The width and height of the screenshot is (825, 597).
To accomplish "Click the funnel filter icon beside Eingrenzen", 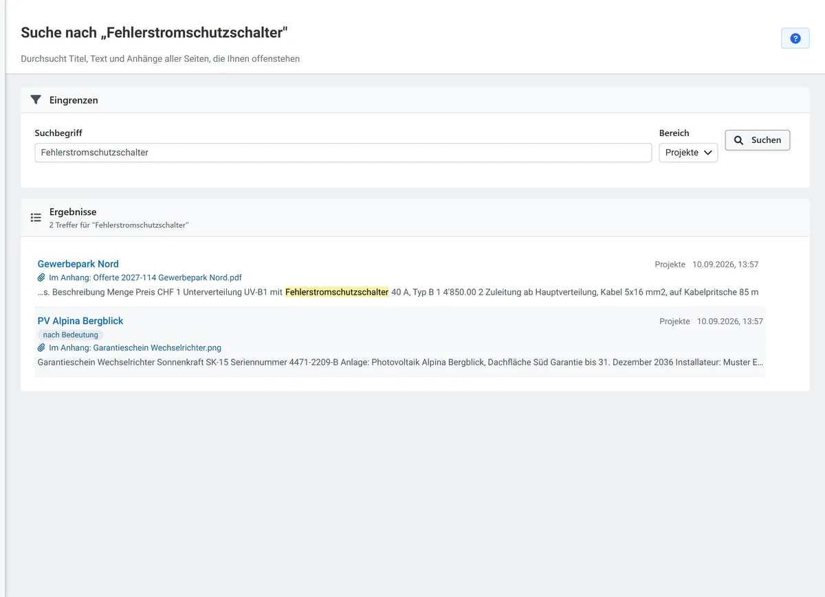I will (36, 100).
